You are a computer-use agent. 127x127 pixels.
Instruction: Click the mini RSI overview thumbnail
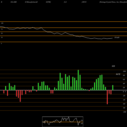[63, 122]
